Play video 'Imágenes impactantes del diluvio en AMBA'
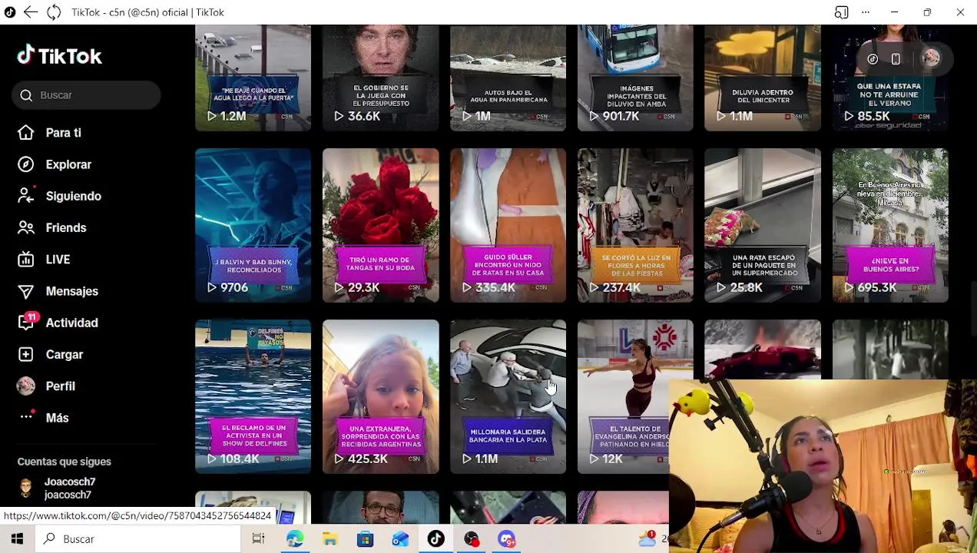 (x=636, y=78)
